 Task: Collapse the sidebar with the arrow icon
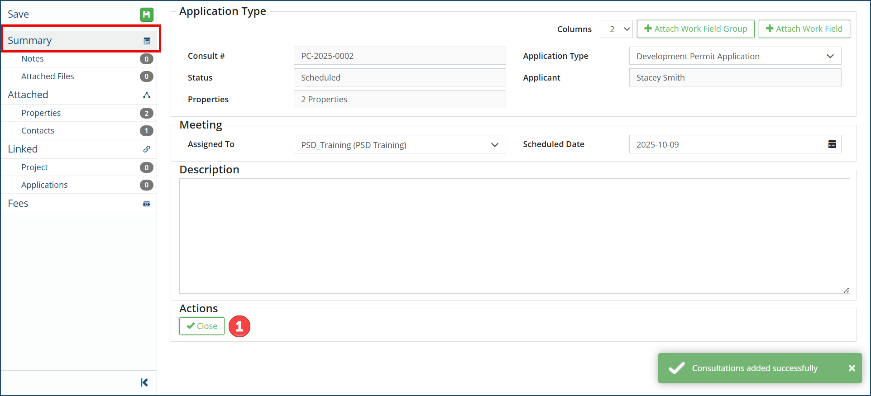click(x=144, y=383)
